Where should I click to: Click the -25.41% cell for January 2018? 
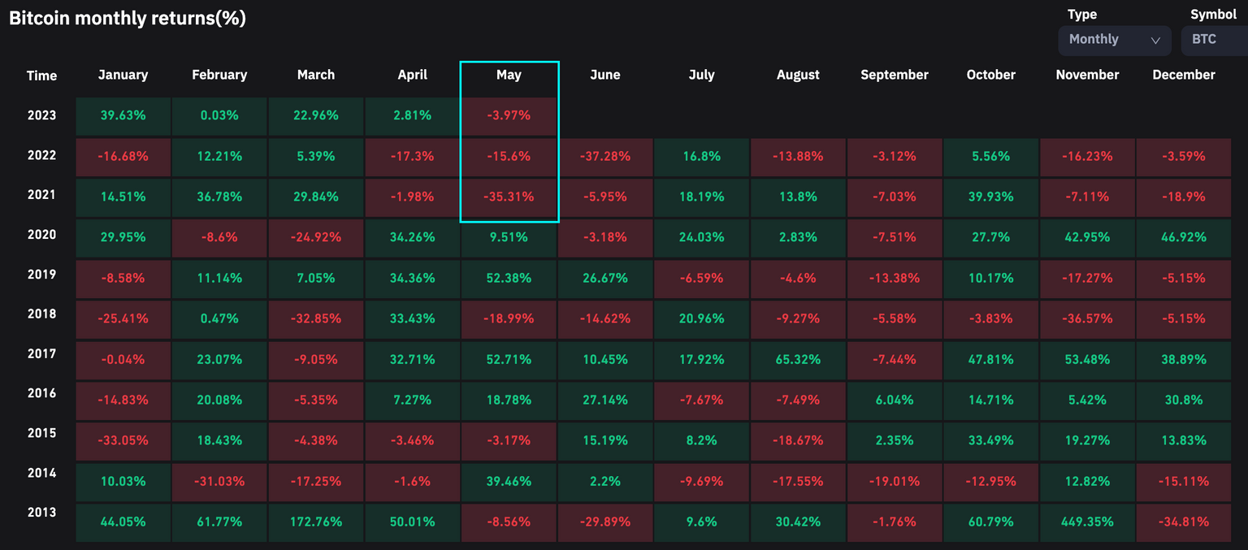(x=123, y=319)
